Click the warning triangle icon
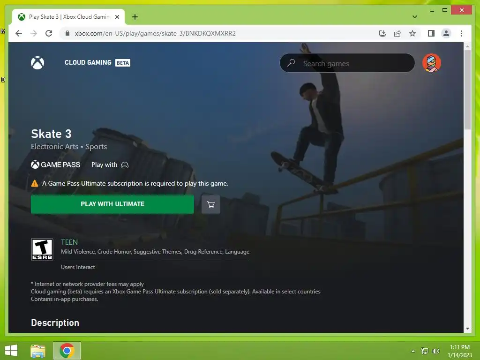480x360 pixels. (x=35, y=183)
